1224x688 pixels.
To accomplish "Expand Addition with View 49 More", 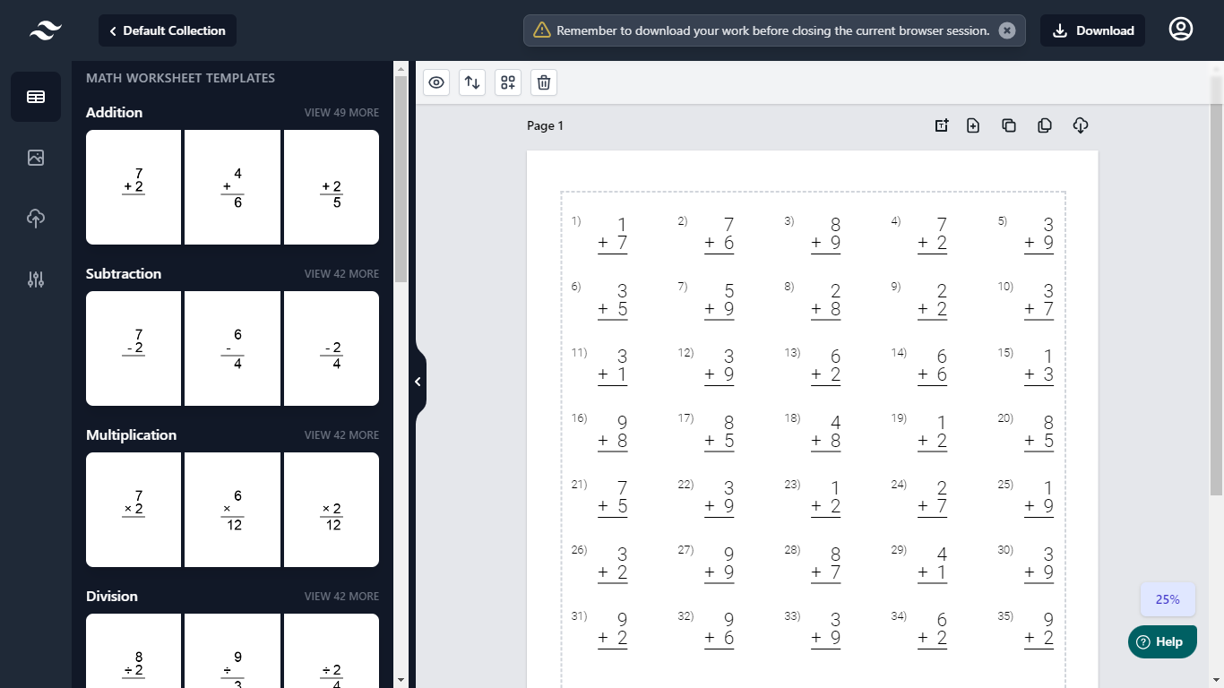I will point(341,113).
